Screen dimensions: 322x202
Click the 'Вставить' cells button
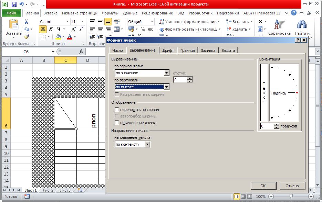239,22
